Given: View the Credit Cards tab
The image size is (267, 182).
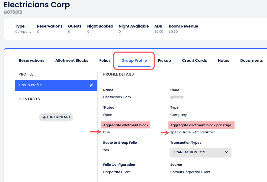Looking at the screenshot, I should (x=194, y=61).
